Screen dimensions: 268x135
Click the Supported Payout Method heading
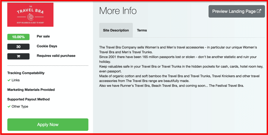pos(28,99)
